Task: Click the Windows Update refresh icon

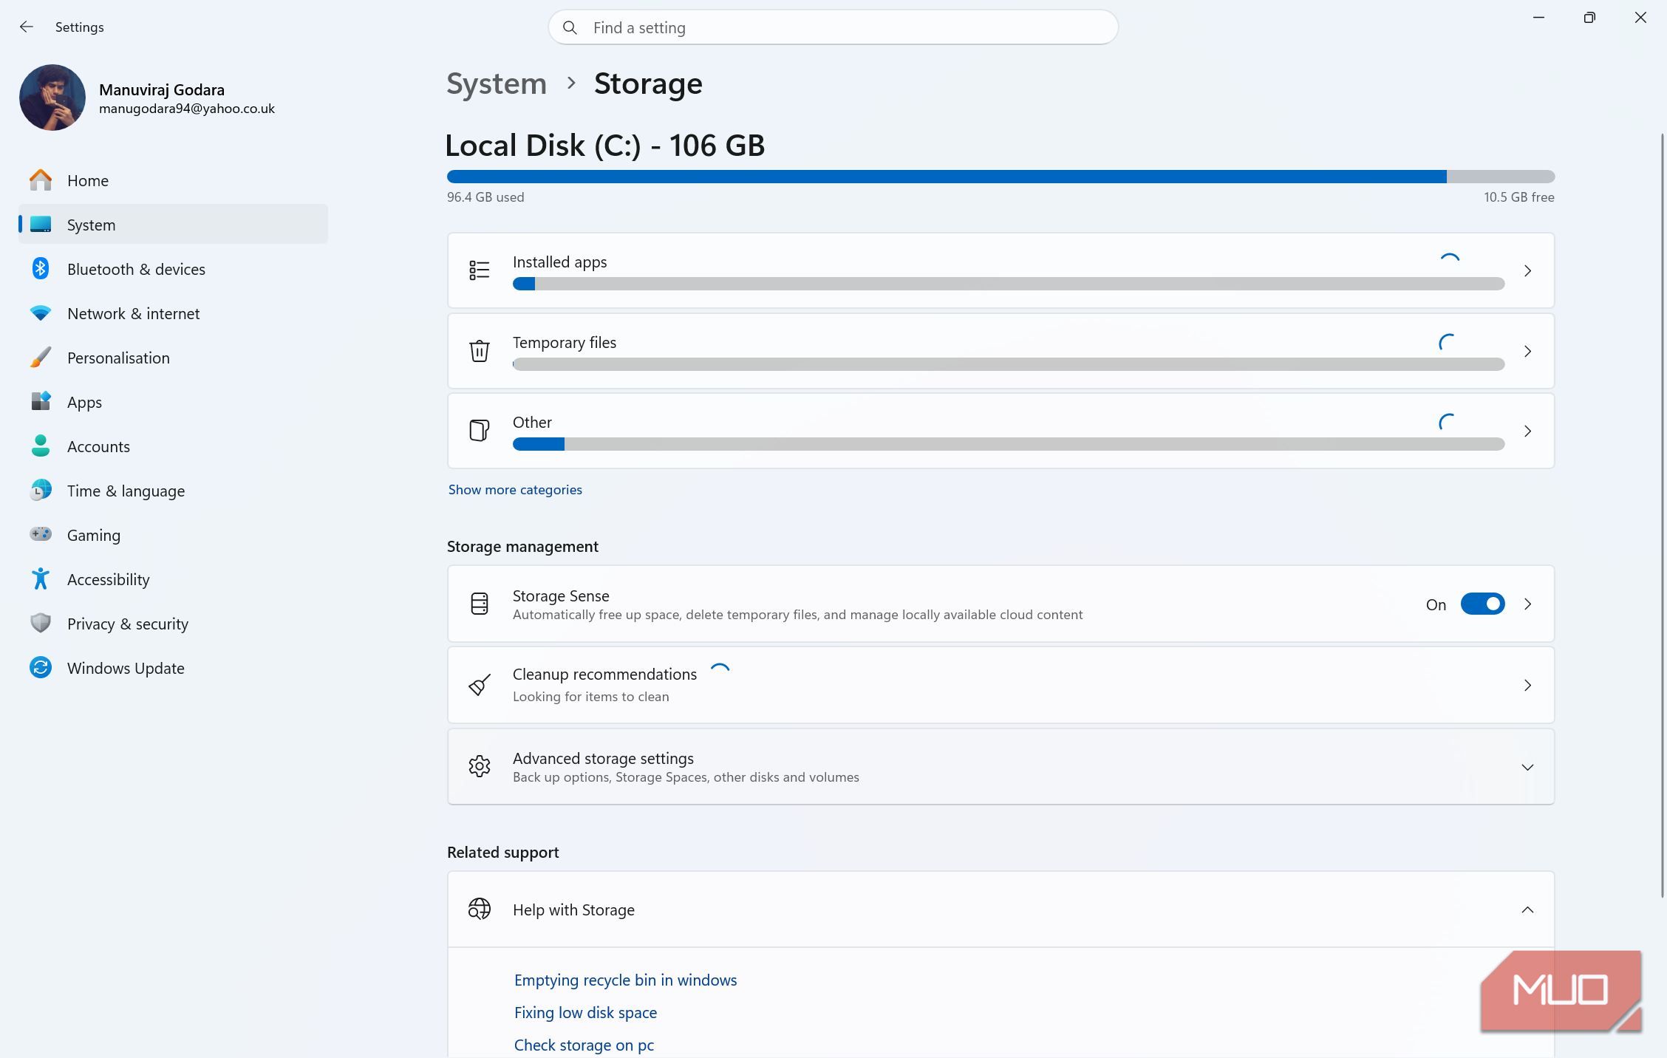Action: (x=41, y=667)
